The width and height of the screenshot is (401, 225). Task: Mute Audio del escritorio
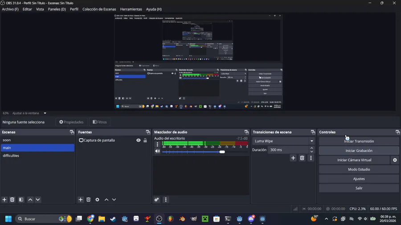157,151
